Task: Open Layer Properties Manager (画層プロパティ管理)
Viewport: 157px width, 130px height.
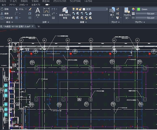Action: click(65, 13)
